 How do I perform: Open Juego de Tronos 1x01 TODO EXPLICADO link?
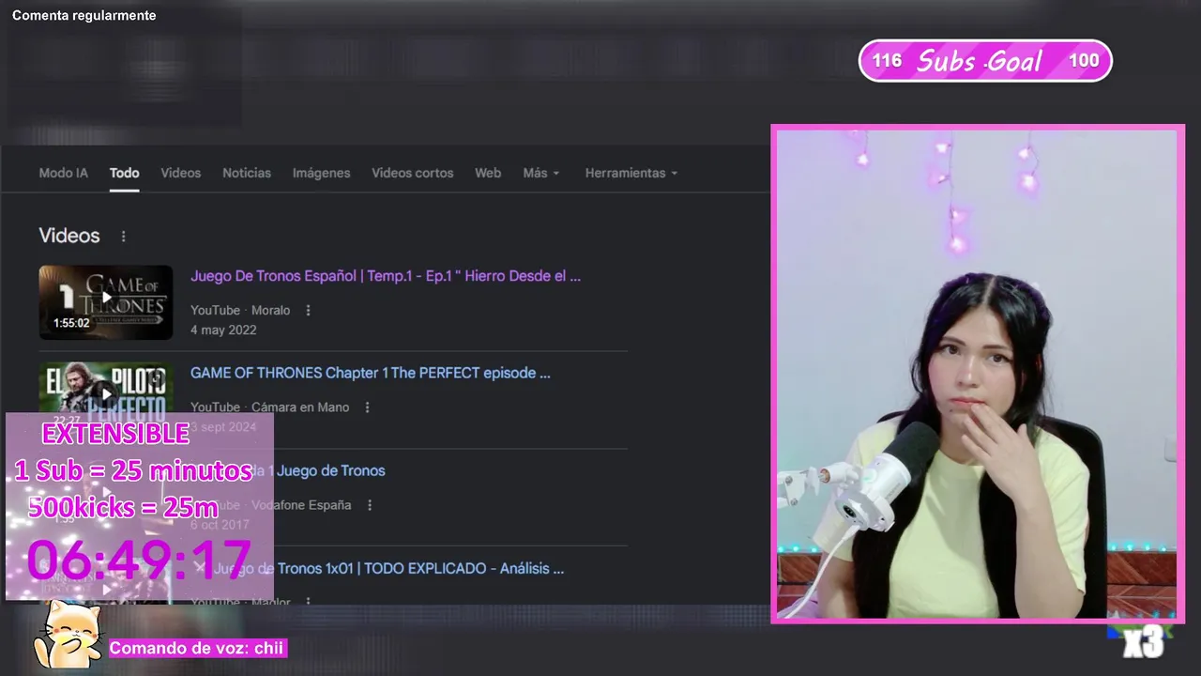pyautogui.click(x=388, y=568)
